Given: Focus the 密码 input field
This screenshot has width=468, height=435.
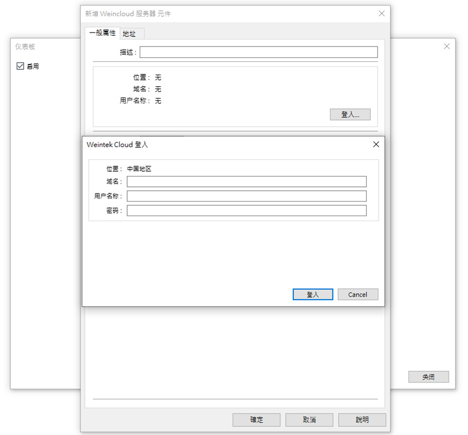Looking at the screenshot, I should pyautogui.click(x=247, y=210).
